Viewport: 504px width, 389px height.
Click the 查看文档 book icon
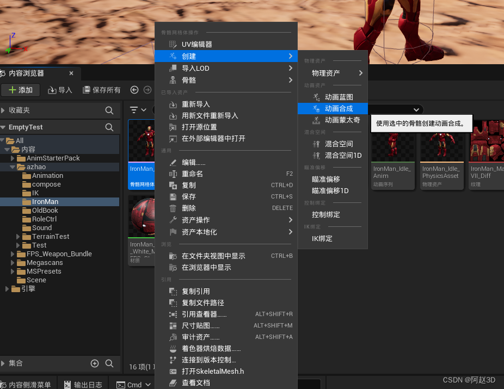(x=173, y=383)
